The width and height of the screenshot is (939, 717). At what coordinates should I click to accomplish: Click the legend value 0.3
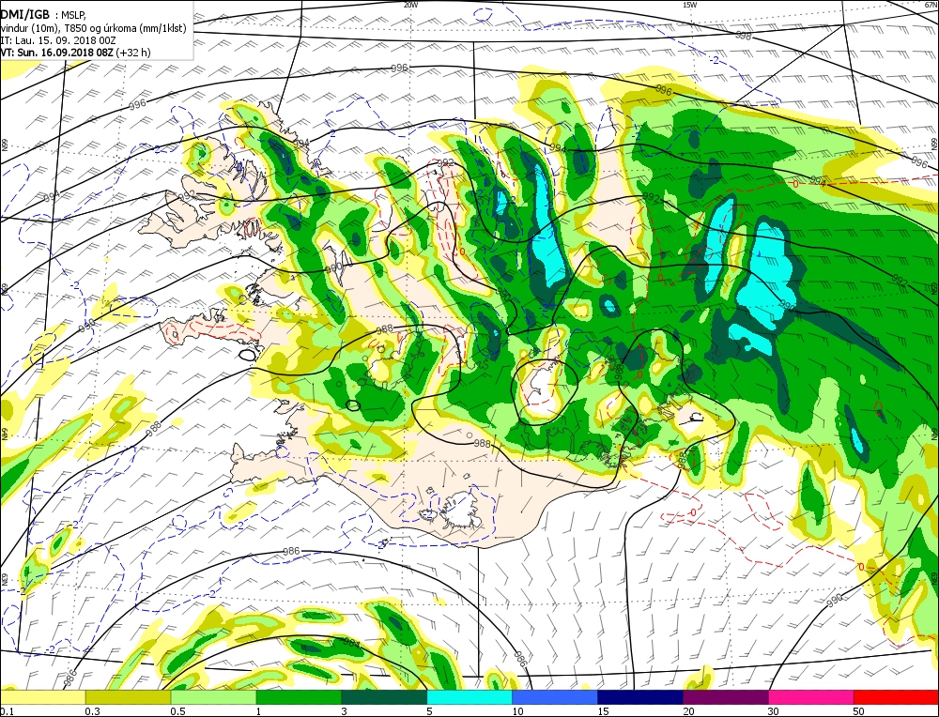click(x=92, y=711)
